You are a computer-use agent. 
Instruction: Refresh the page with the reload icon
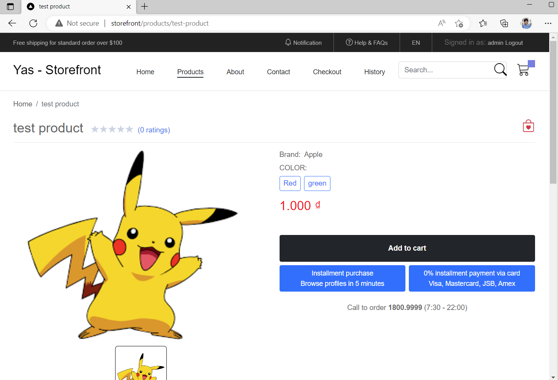(x=33, y=23)
